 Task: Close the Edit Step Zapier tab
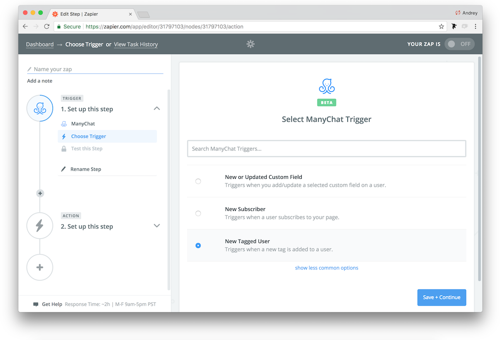[x=130, y=14]
